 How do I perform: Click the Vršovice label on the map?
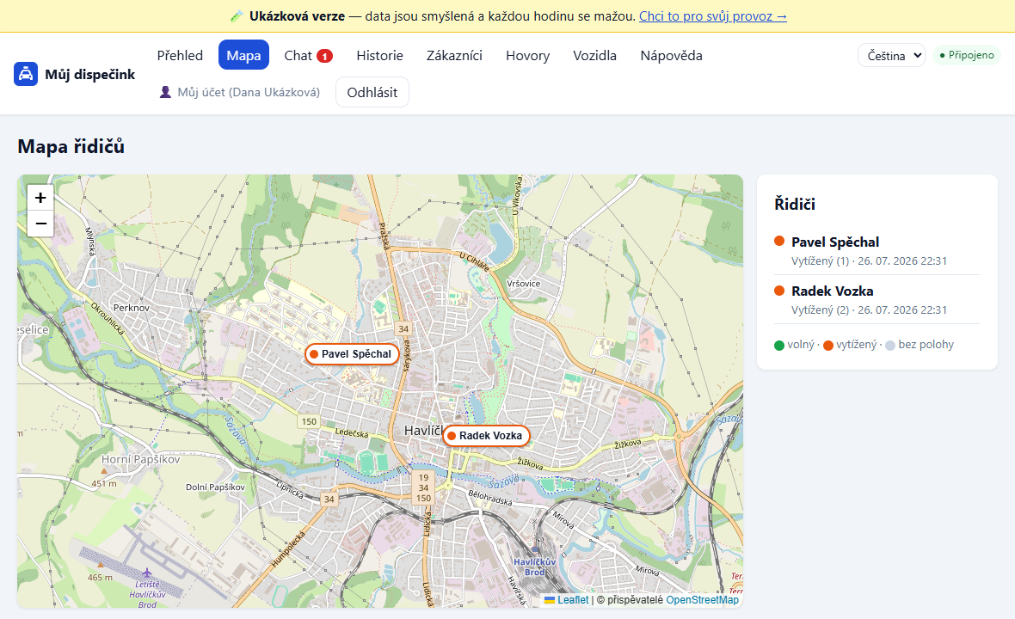tap(523, 284)
